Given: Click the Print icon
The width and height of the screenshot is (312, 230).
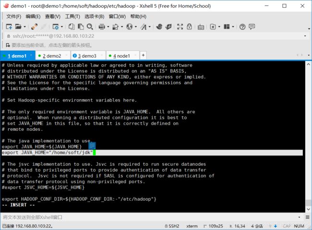Looking at the screenshot, I should pos(102,27).
